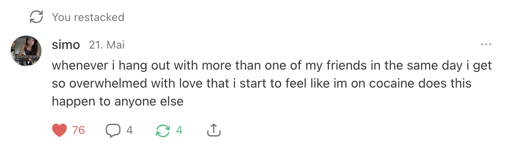Visit the author name "simo"

coord(66,45)
